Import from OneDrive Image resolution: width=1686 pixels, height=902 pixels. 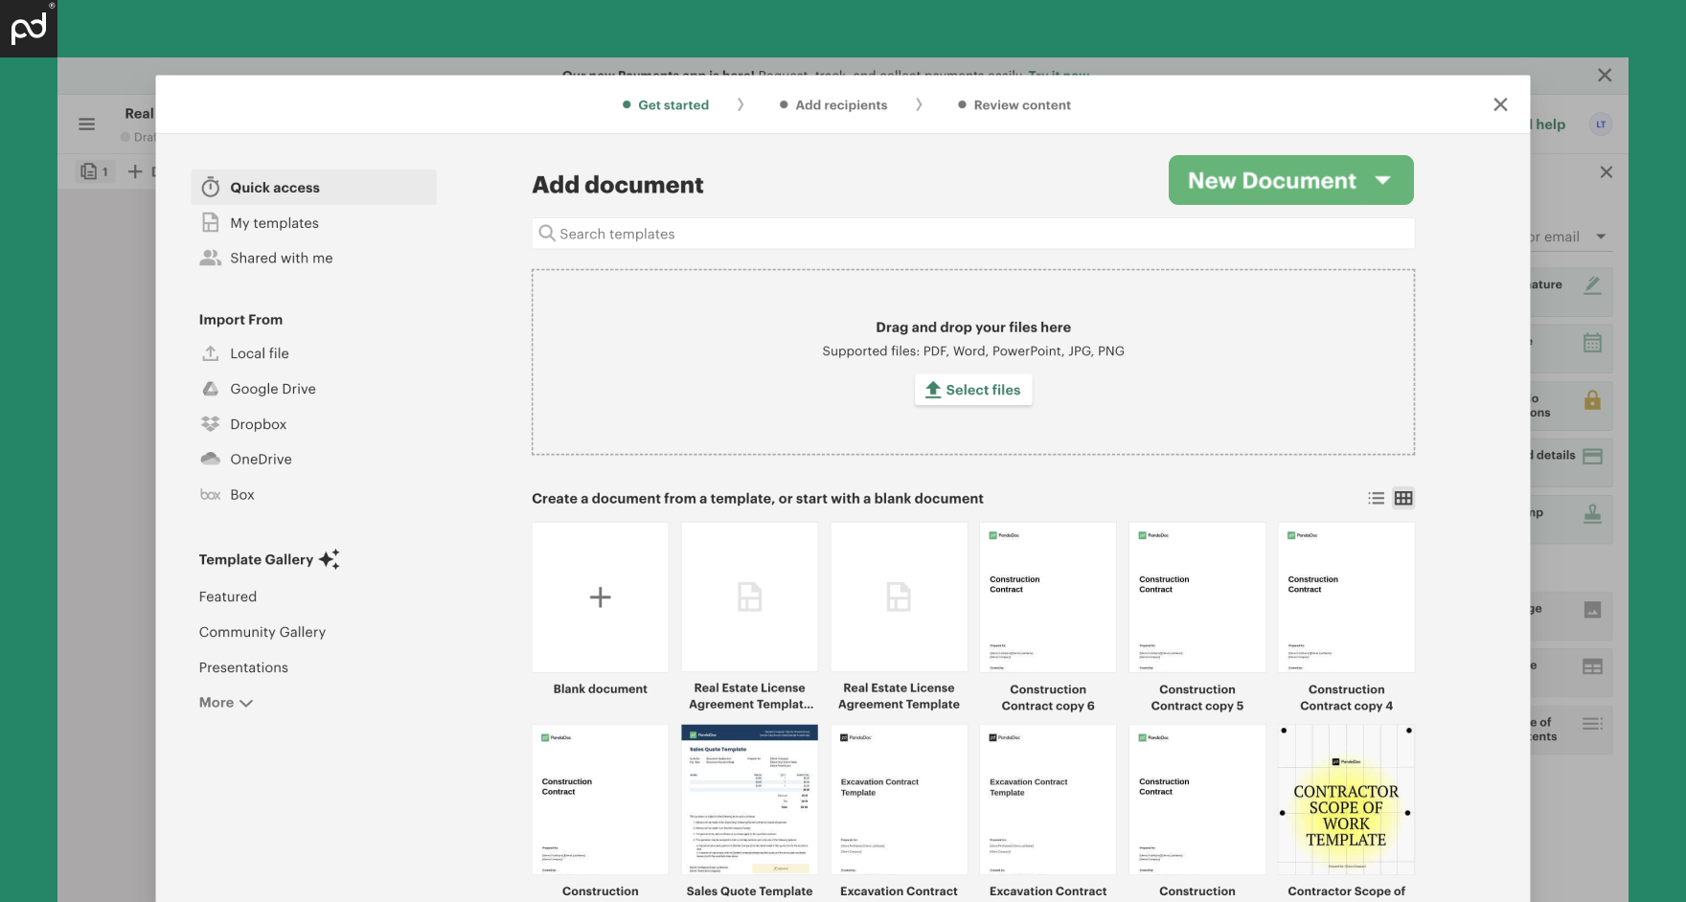(261, 460)
